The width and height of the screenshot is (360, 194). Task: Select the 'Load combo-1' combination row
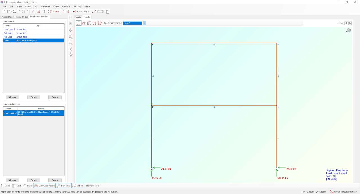click(x=34, y=113)
